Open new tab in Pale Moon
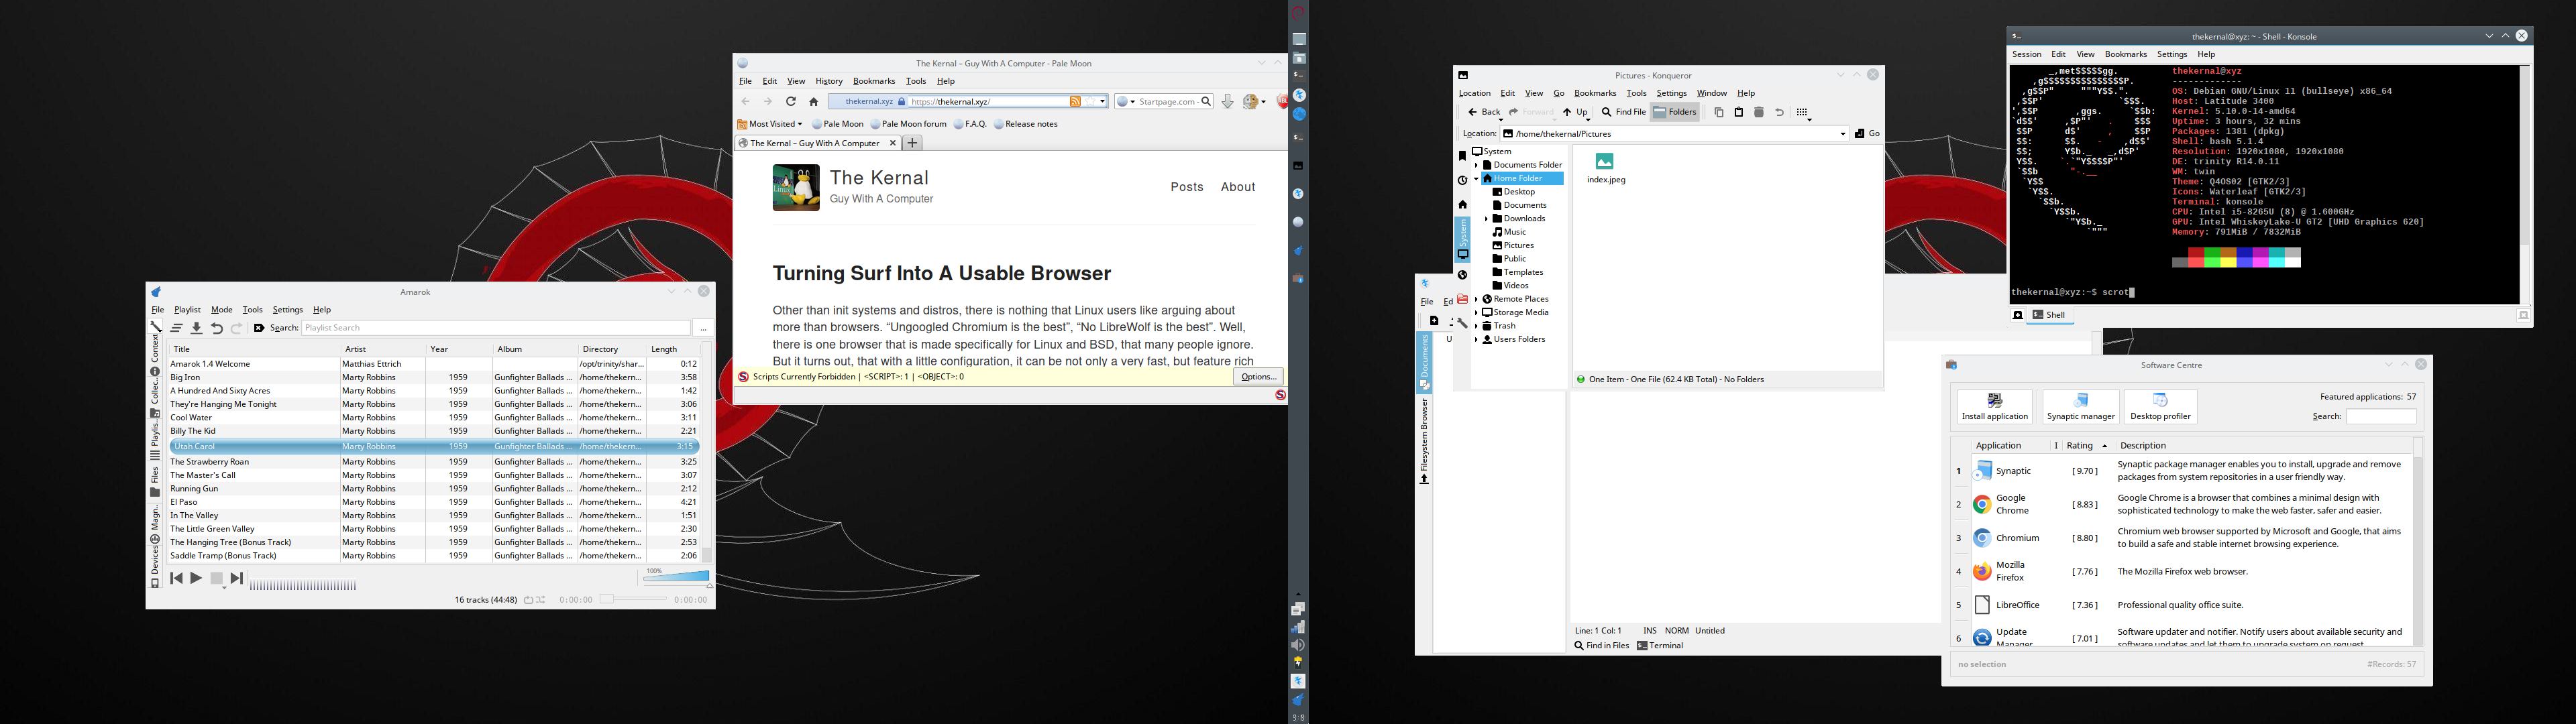Image resolution: width=2576 pixels, height=724 pixels. [912, 143]
